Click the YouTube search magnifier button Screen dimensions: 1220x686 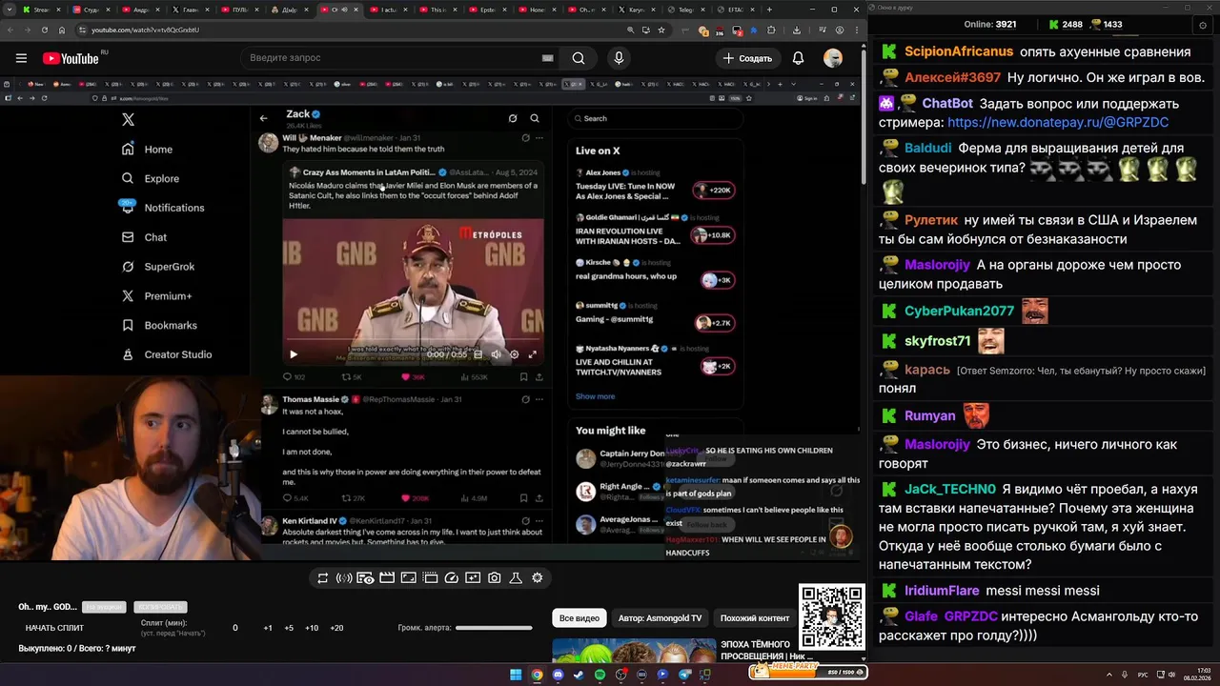tap(579, 58)
